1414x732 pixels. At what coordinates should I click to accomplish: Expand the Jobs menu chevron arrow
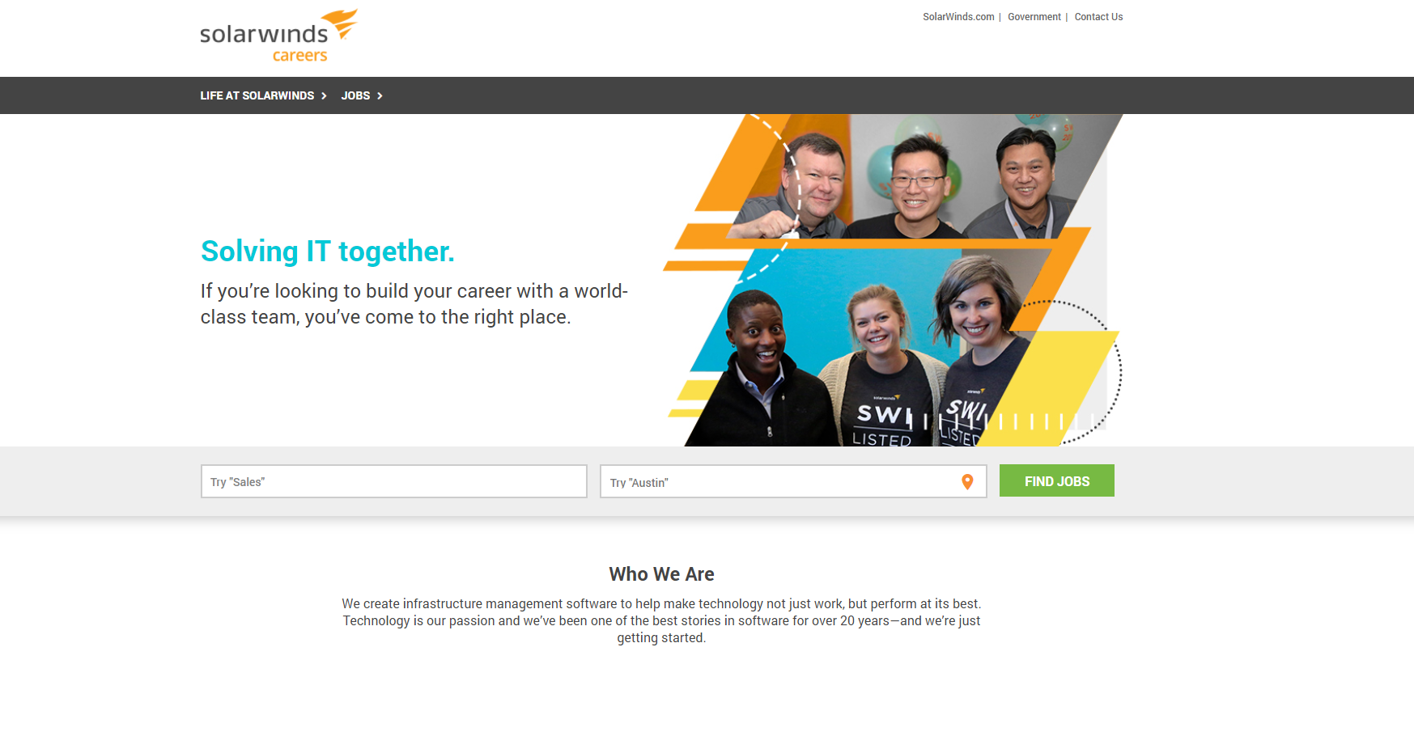(380, 95)
